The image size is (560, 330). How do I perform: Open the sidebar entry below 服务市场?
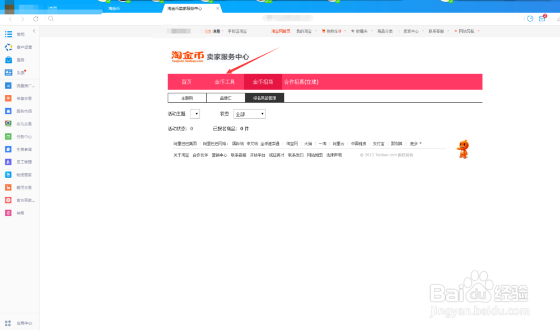click(18, 124)
